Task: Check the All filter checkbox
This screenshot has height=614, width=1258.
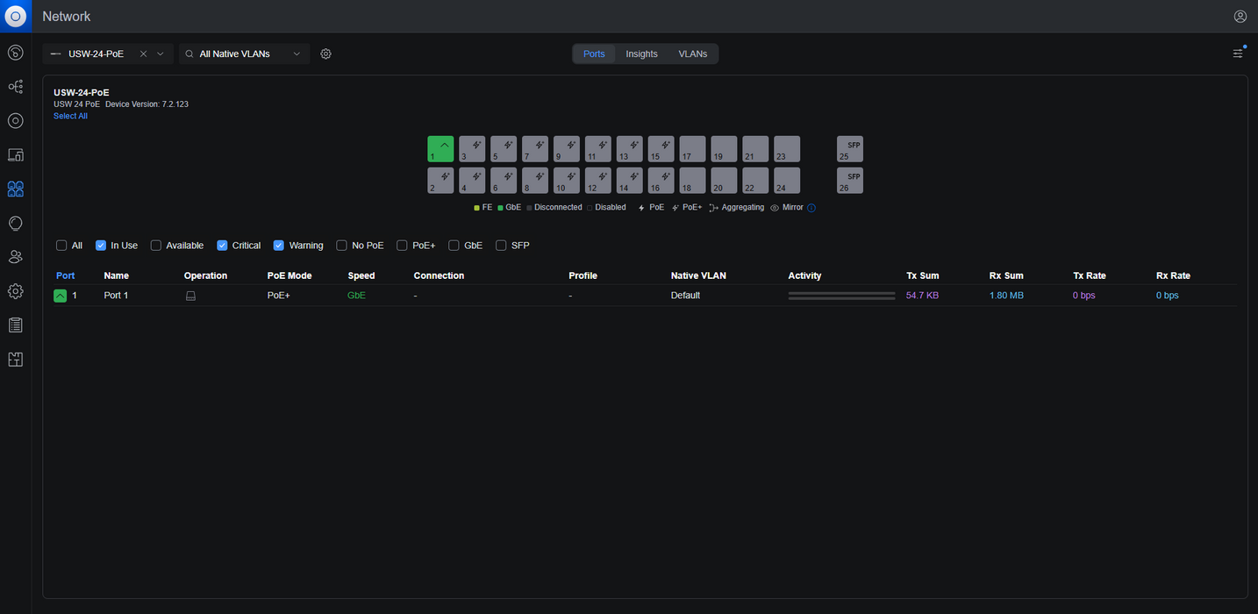Action: click(61, 246)
